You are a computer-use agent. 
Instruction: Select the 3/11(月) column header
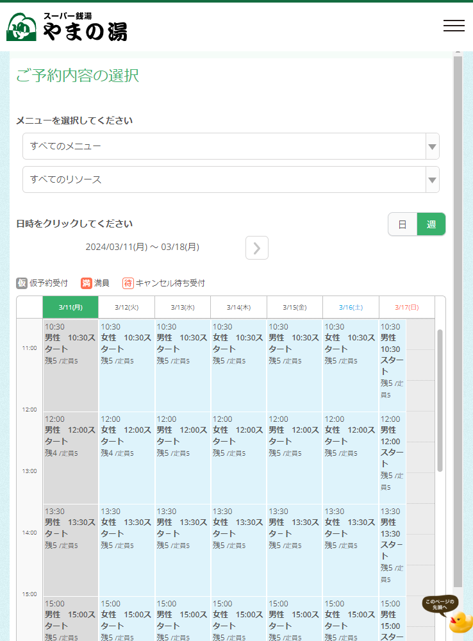[71, 307]
